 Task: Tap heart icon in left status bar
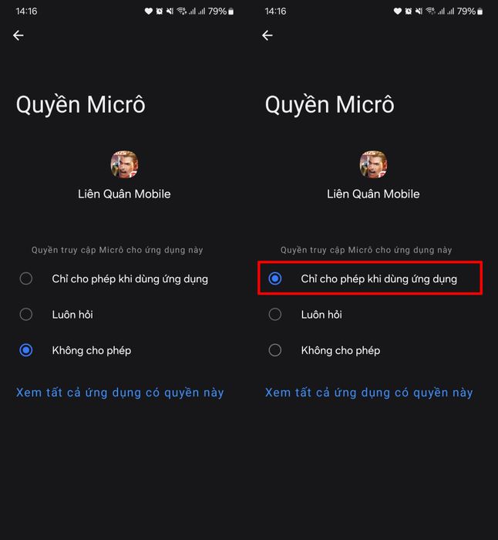point(148,11)
